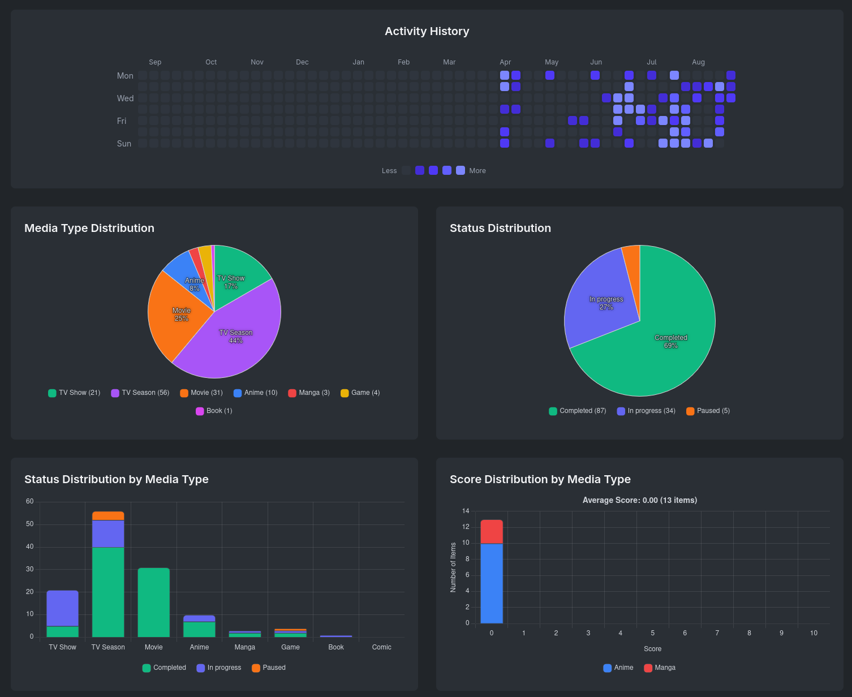Viewport: 852px width, 697px height.
Task: Click the green Movie bar in status chart
Action: click(x=153, y=603)
